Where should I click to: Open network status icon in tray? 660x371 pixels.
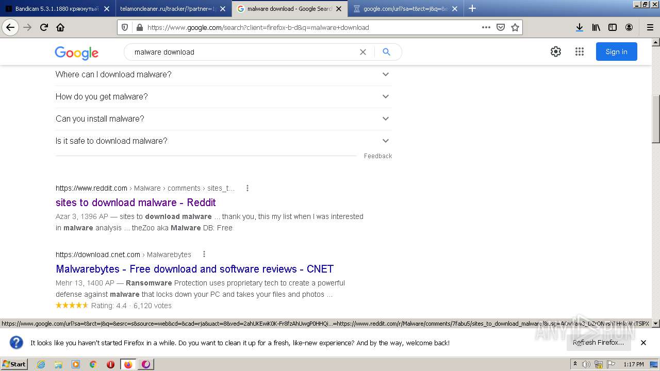pos(598,364)
